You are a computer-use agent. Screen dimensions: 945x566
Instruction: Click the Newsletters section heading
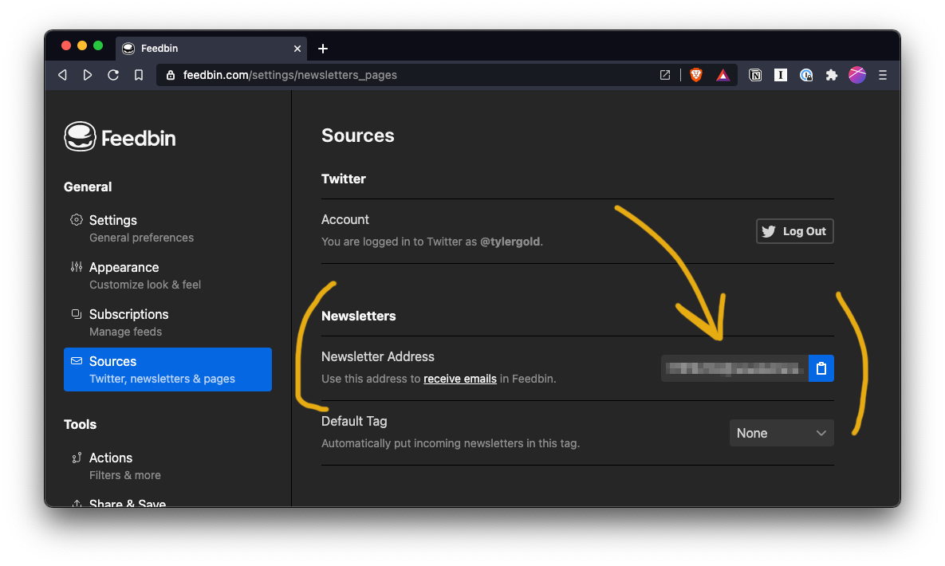[x=359, y=316]
